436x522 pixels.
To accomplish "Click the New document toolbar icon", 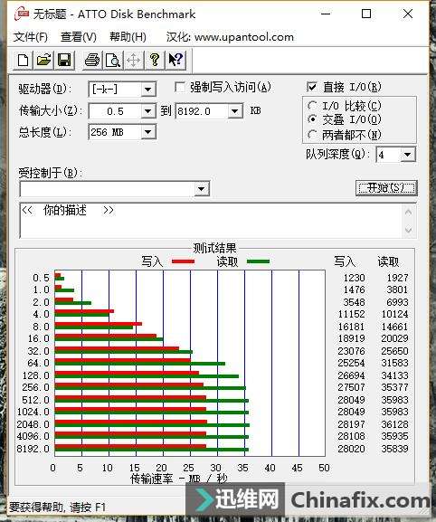I will pyautogui.click(x=23, y=61).
